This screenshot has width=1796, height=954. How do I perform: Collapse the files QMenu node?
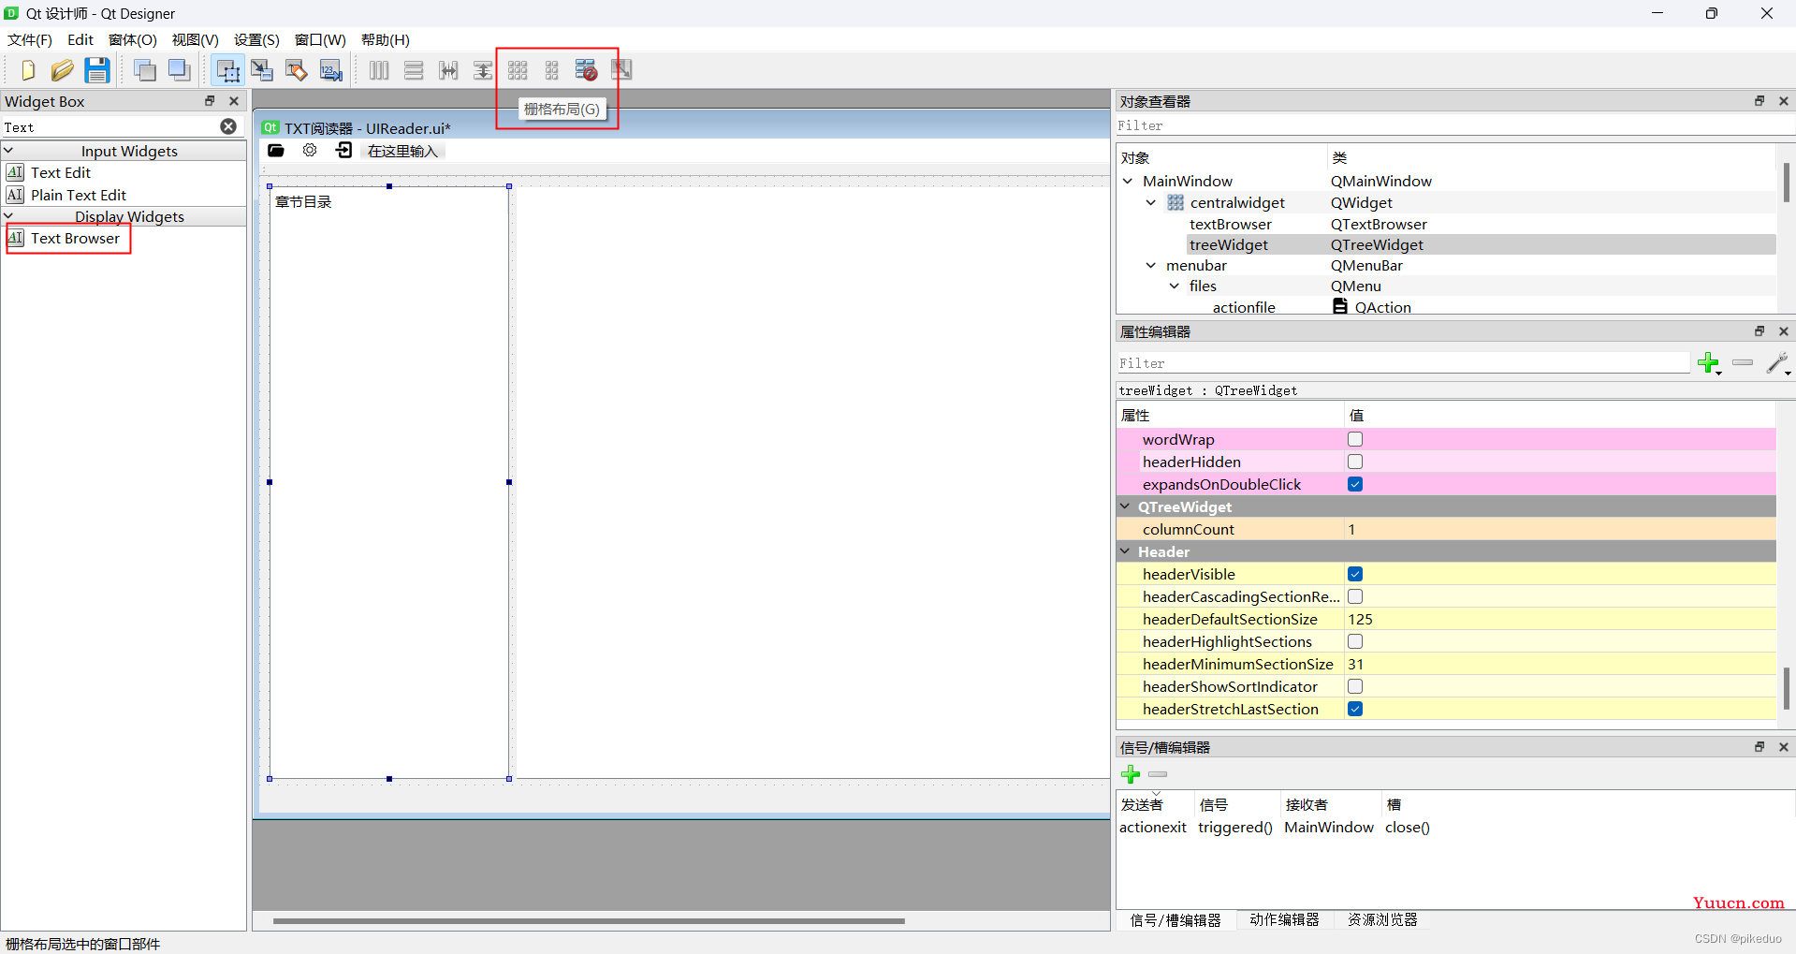[x=1175, y=286]
